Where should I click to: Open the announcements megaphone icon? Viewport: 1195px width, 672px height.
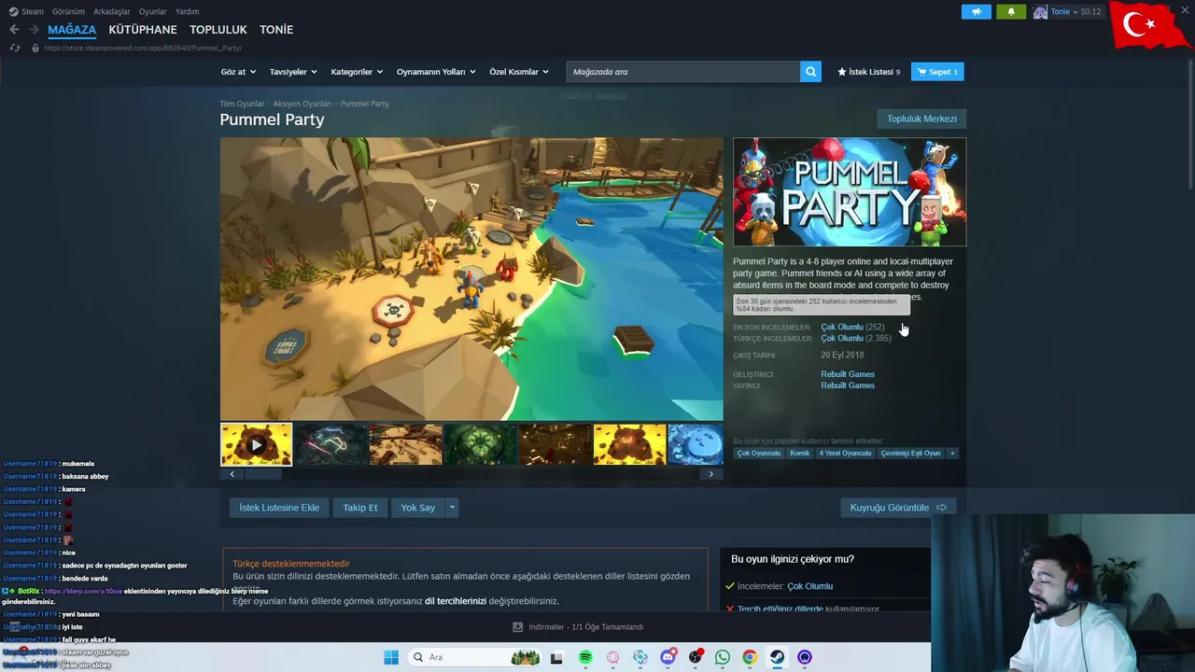click(x=977, y=11)
